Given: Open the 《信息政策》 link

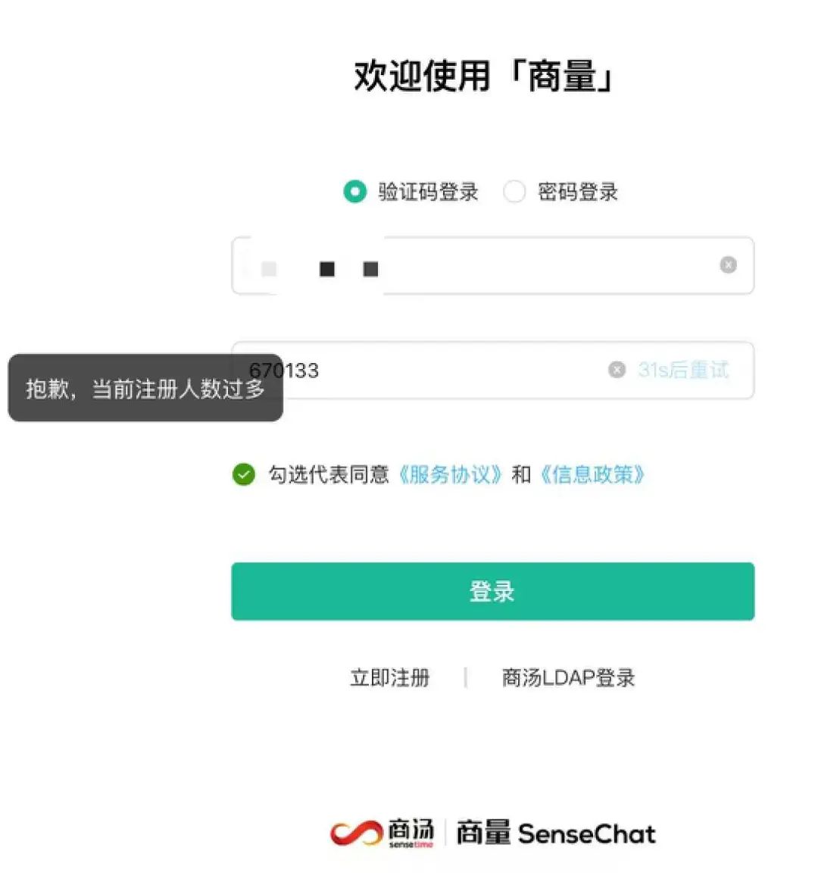Looking at the screenshot, I should 592,474.
